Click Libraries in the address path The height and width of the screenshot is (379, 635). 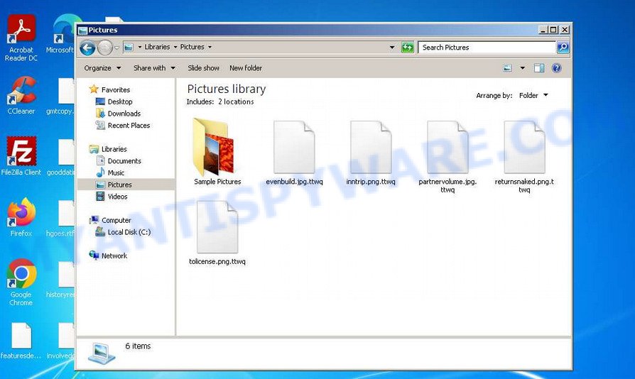pos(157,47)
